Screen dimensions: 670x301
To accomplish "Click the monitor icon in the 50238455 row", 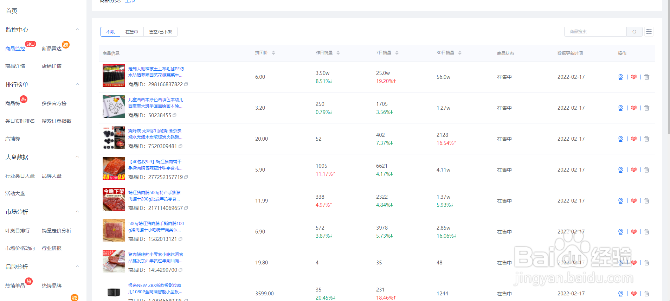I will pyautogui.click(x=620, y=108).
